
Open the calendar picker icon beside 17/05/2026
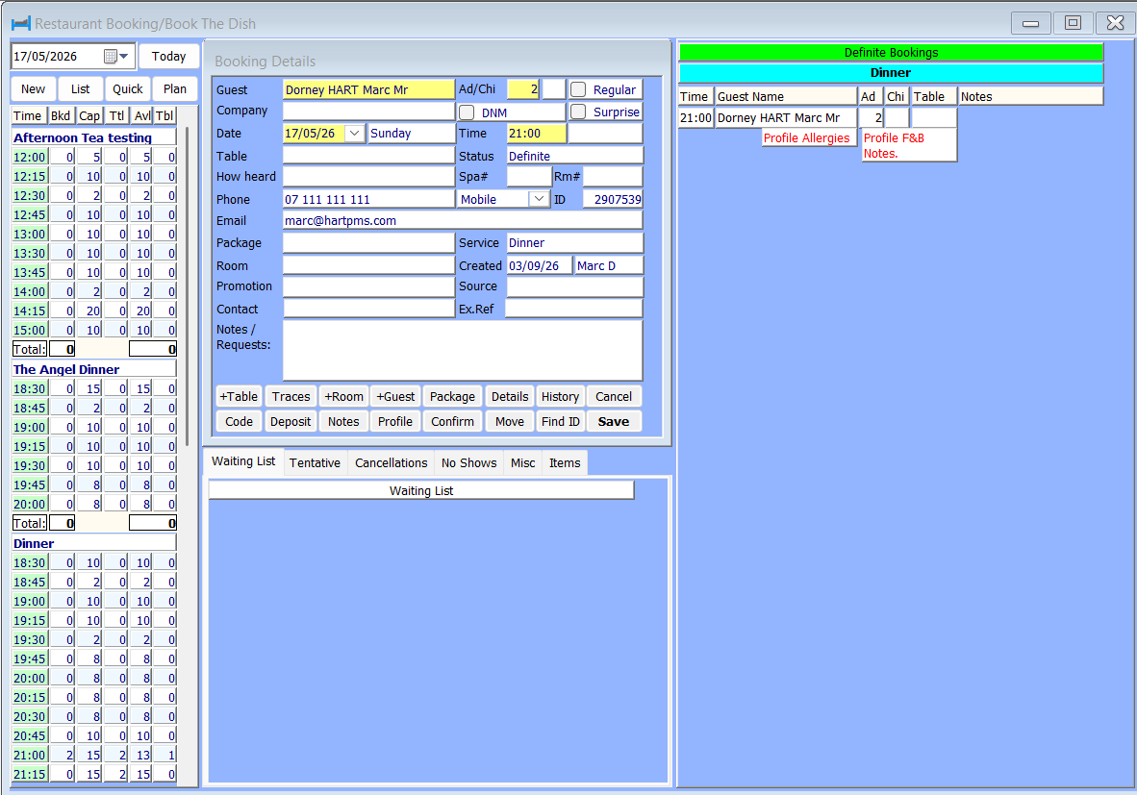(x=111, y=57)
